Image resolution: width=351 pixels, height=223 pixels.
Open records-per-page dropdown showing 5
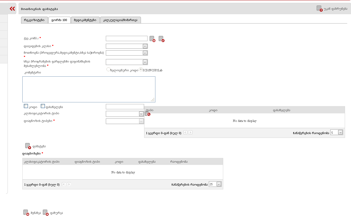click(x=340, y=133)
